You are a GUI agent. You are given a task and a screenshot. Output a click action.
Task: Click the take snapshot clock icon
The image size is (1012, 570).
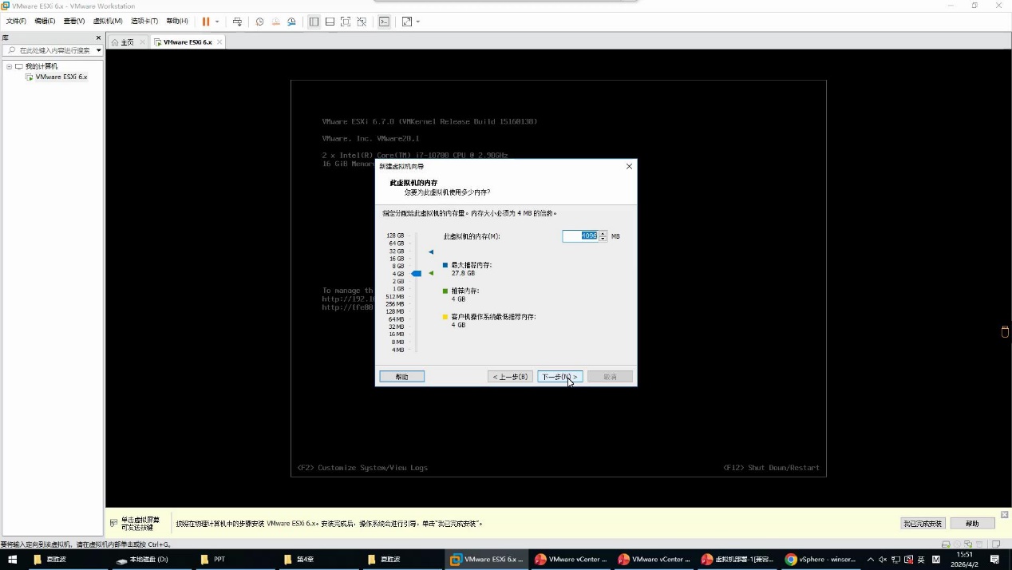259,22
